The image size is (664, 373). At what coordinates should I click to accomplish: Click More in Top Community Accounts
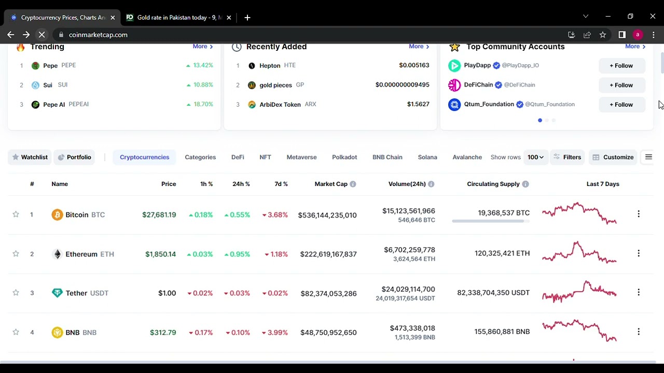(x=635, y=47)
